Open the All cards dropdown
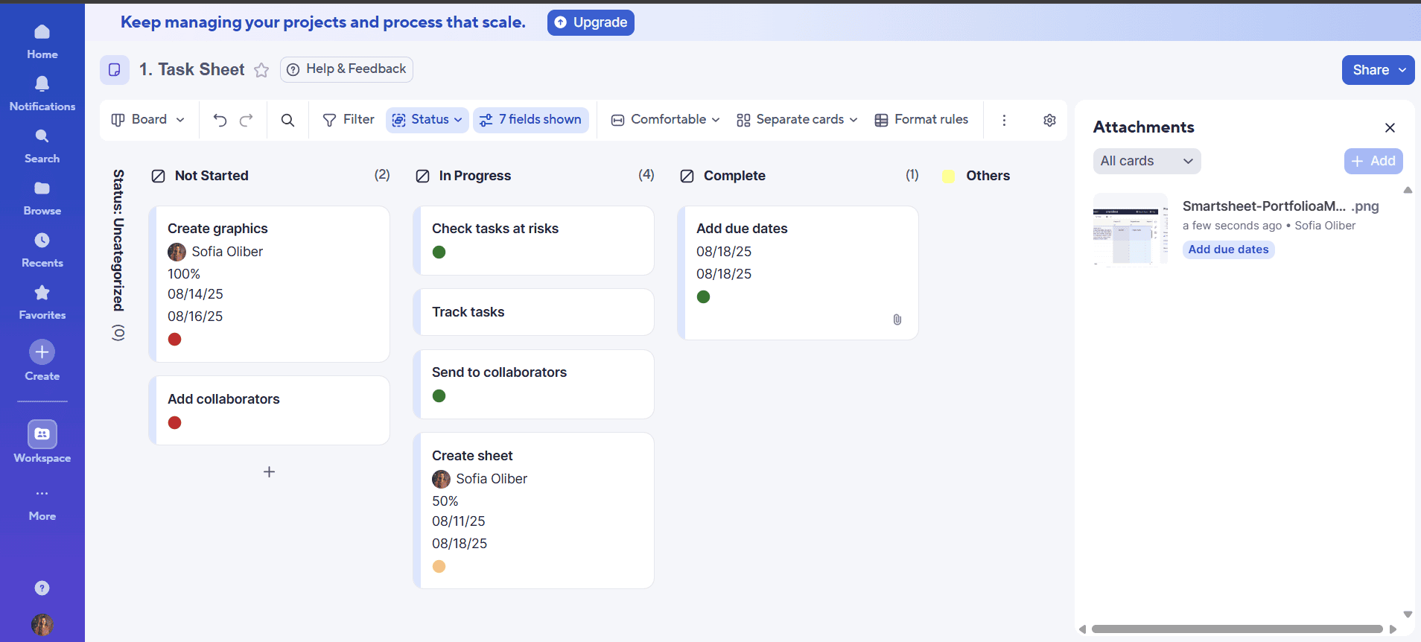 1146,161
